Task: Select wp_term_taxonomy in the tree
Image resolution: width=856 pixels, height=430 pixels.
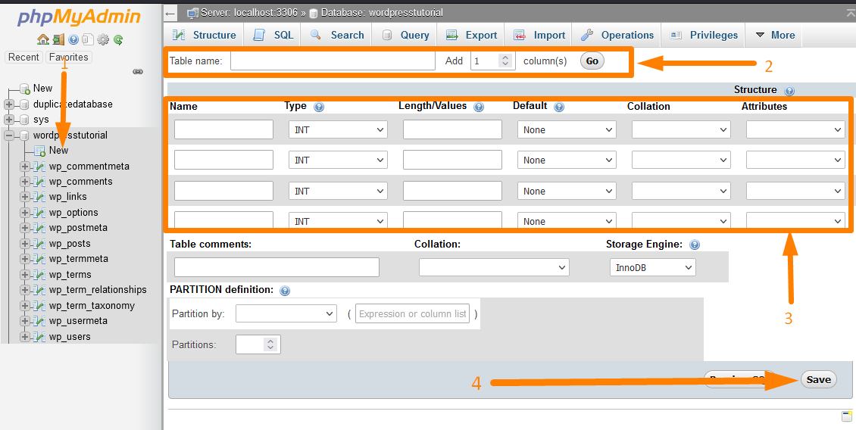Action: tap(92, 306)
